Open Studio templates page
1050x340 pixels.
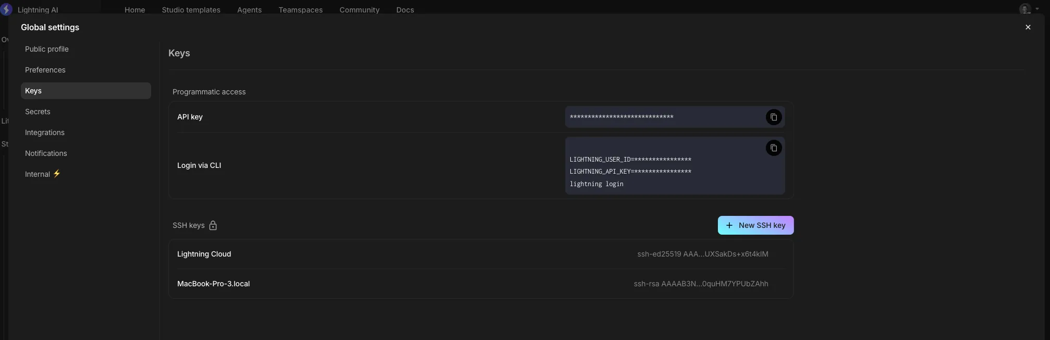click(191, 10)
